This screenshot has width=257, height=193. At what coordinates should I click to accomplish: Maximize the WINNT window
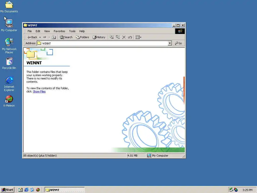click(178, 25)
